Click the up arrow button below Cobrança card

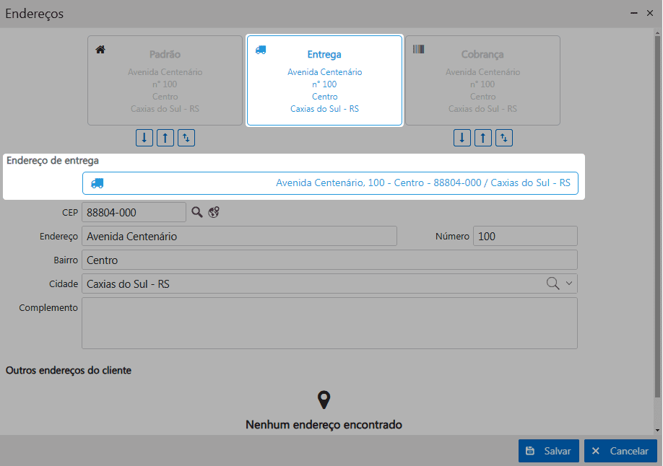tap(483, 138)
